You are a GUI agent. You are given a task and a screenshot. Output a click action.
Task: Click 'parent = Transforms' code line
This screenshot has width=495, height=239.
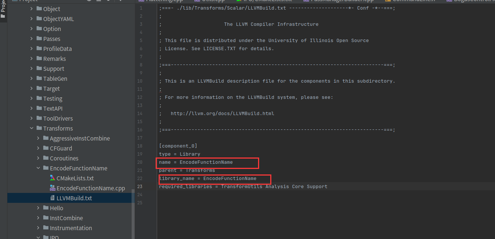click(x=187, y=170)
